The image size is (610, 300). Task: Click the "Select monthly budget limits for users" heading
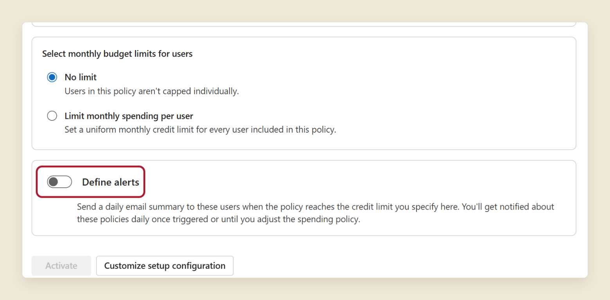117,54
